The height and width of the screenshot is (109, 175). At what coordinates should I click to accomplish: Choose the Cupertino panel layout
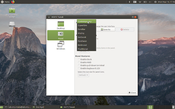[x=86, y=25]
